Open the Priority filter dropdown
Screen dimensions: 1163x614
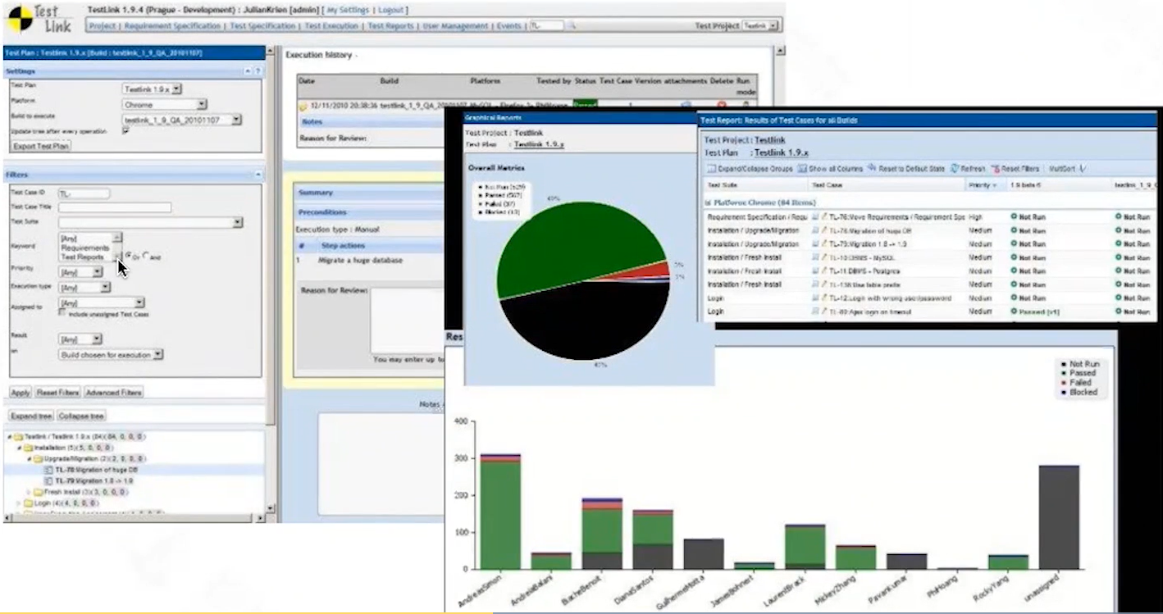pos(80,272)
